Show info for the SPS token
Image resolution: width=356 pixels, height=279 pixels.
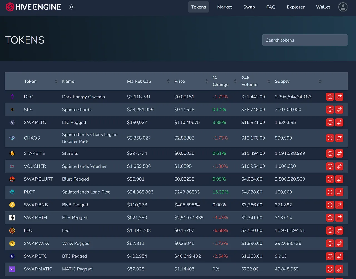[330, 110]
